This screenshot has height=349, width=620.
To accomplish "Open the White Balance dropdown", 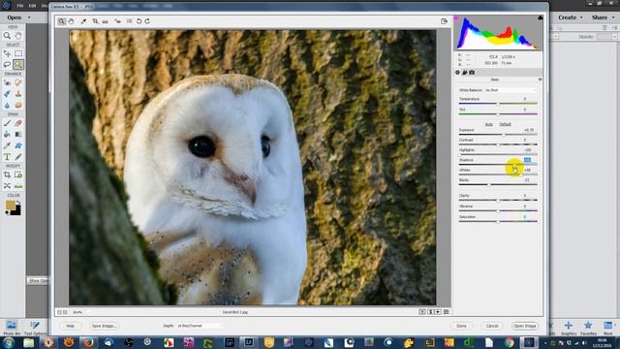I will (x=511, y=90).
